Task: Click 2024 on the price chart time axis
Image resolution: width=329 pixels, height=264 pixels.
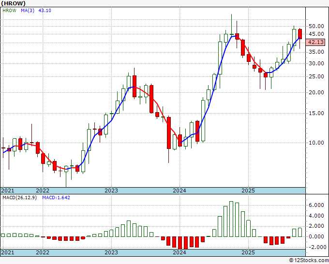Action: [x=179, y=191]
